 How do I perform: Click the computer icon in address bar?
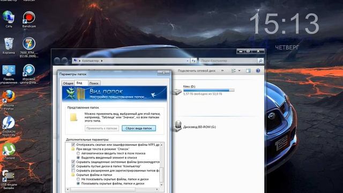coord(75,61)
